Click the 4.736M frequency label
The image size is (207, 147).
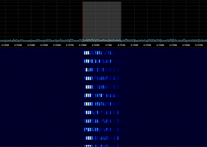pyautogui.click(x=186, y=45)
